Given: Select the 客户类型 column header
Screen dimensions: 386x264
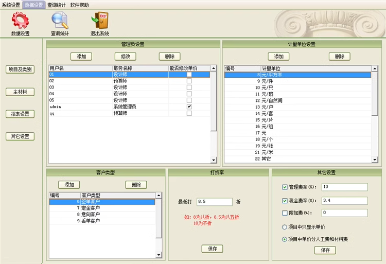Looking at the screenshot, I should click(x=118, y=196).
